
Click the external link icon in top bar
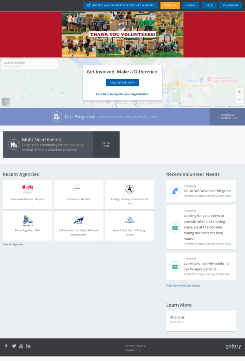(x=89, y=5)
